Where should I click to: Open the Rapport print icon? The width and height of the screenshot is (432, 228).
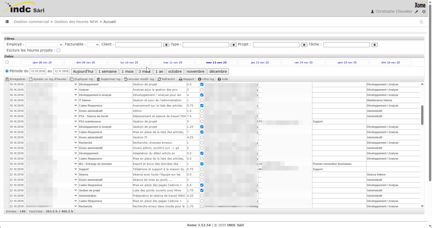point(180,79)
